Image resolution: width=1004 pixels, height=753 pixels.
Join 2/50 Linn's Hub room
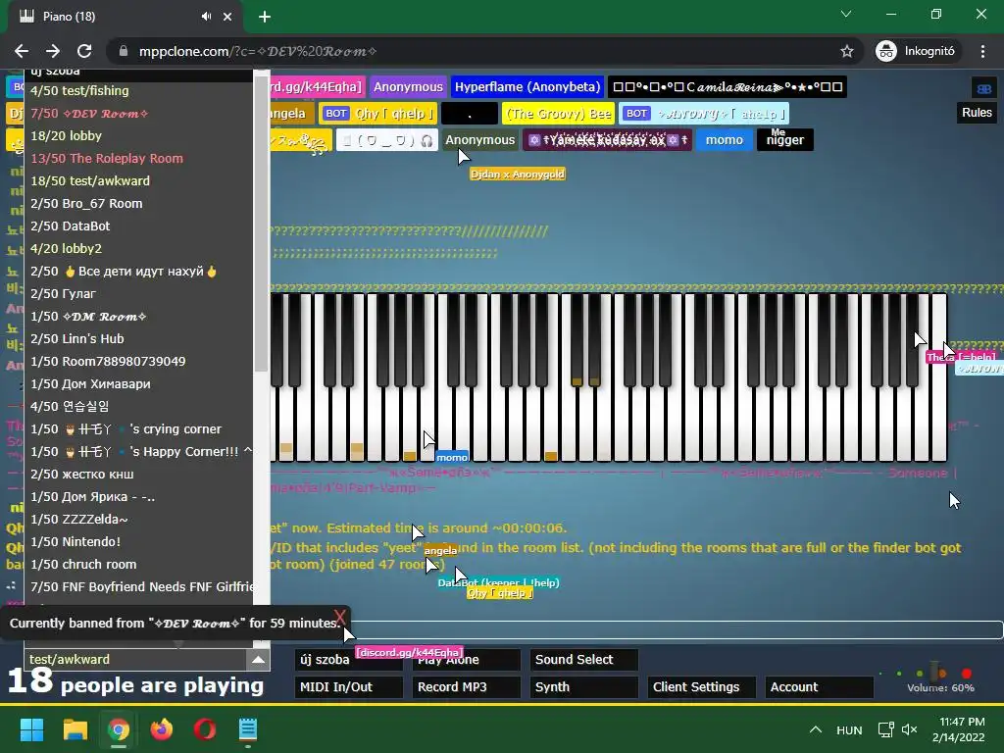(x=139, y=338)
